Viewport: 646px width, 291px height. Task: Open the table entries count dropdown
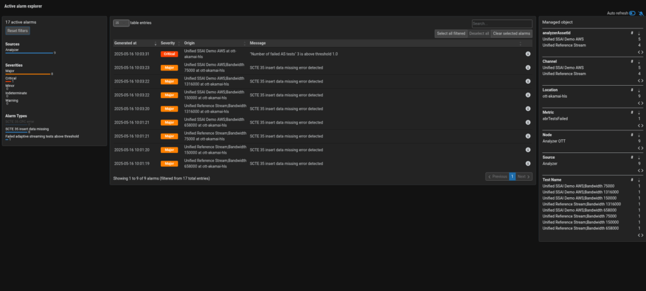pyautogui.click(x=120, y=23)
